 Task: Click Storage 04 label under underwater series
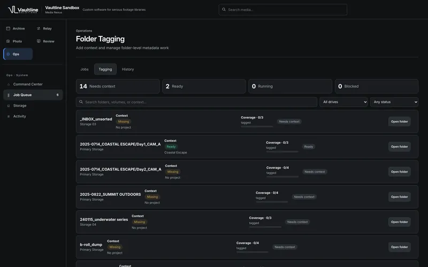click(x=88, y=224)
